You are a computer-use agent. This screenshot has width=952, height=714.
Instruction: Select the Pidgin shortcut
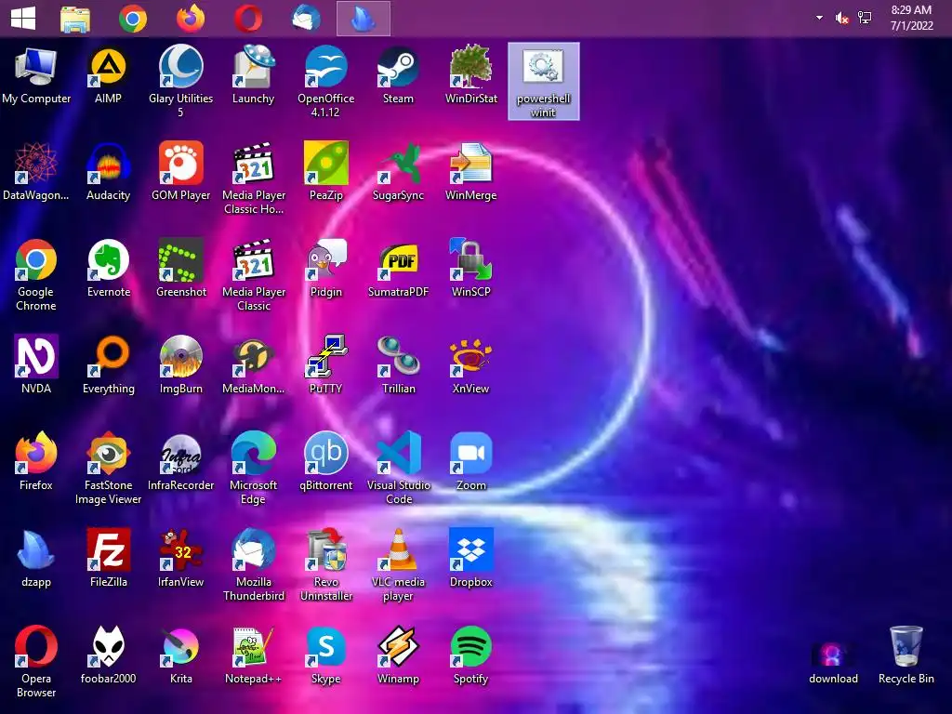(326, 269)
